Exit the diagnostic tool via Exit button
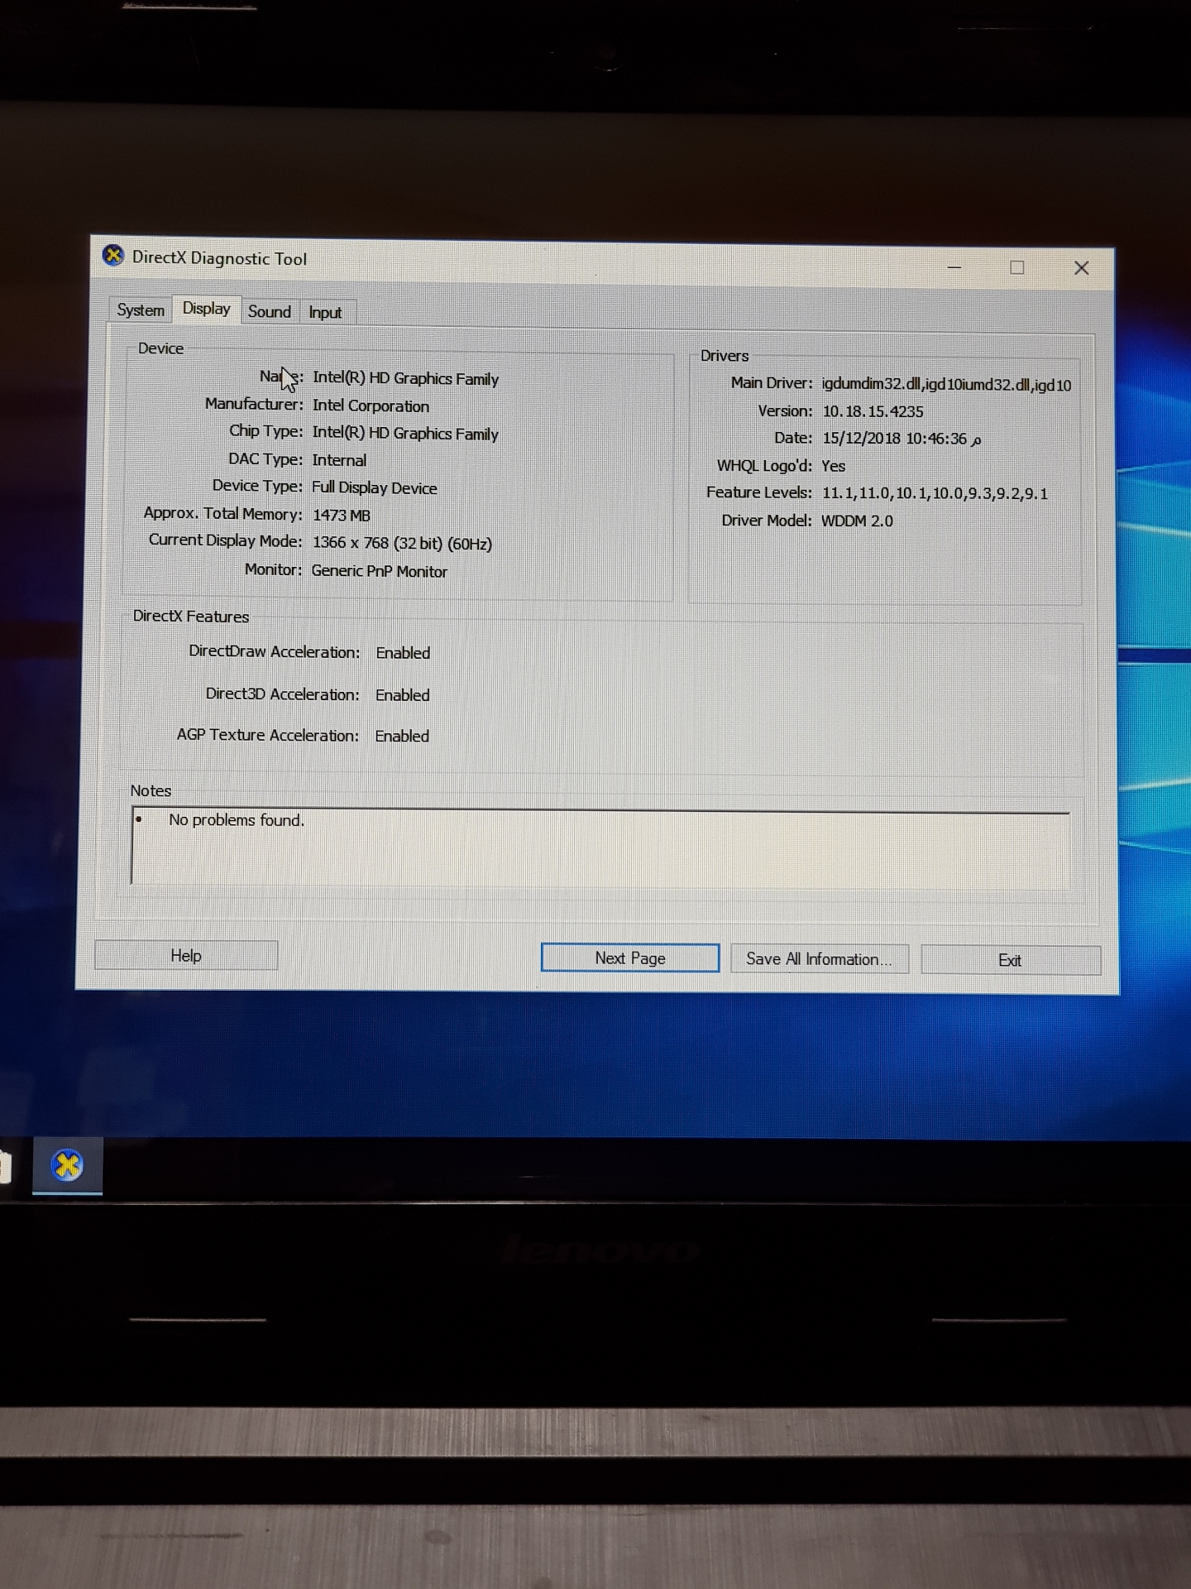The height and width of the screenshot is (1589, 1191). 1010,960
